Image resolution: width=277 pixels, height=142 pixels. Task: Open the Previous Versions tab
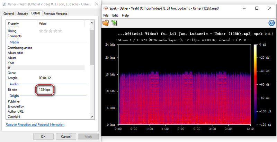click(x=55, y=13)
